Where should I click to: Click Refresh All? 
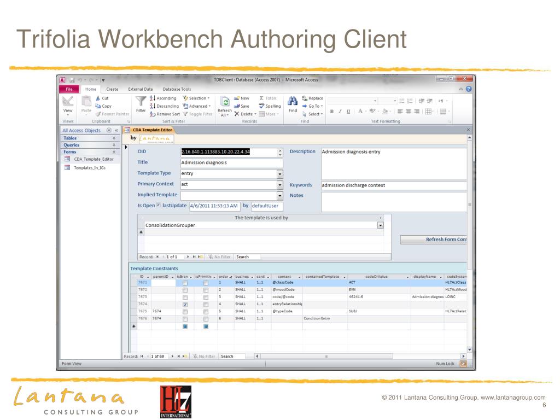pos(225,107)
